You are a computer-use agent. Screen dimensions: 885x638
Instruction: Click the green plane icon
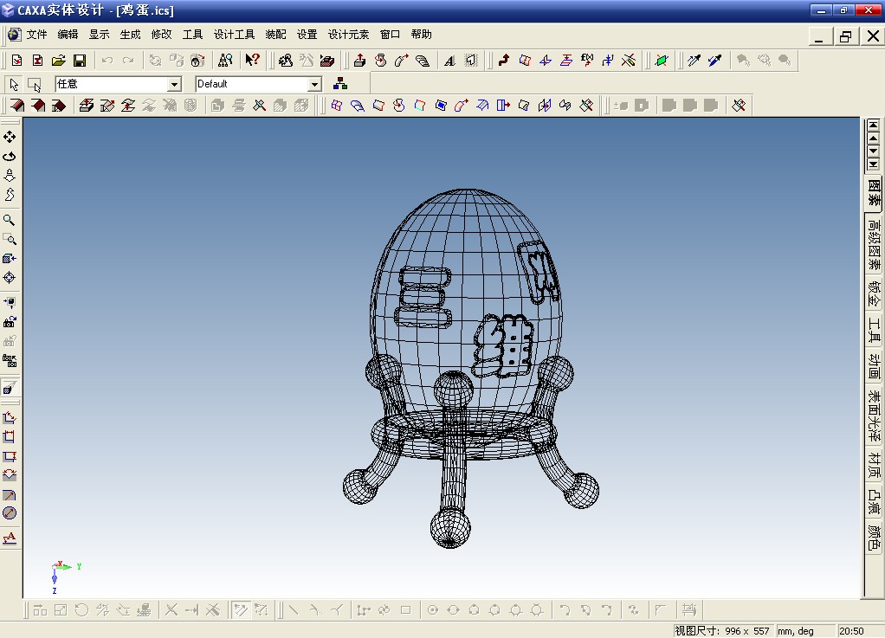point(662,61)
